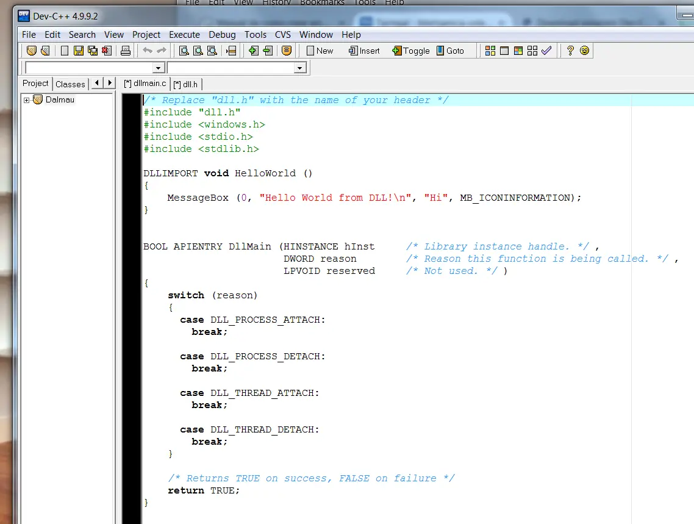Add file to project with green plus
Image resolution: width=694 pixels, height=524 pixels.
tap(253, 51)
